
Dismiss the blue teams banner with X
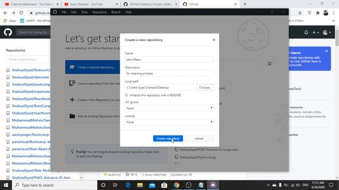(x=326, y=51)
